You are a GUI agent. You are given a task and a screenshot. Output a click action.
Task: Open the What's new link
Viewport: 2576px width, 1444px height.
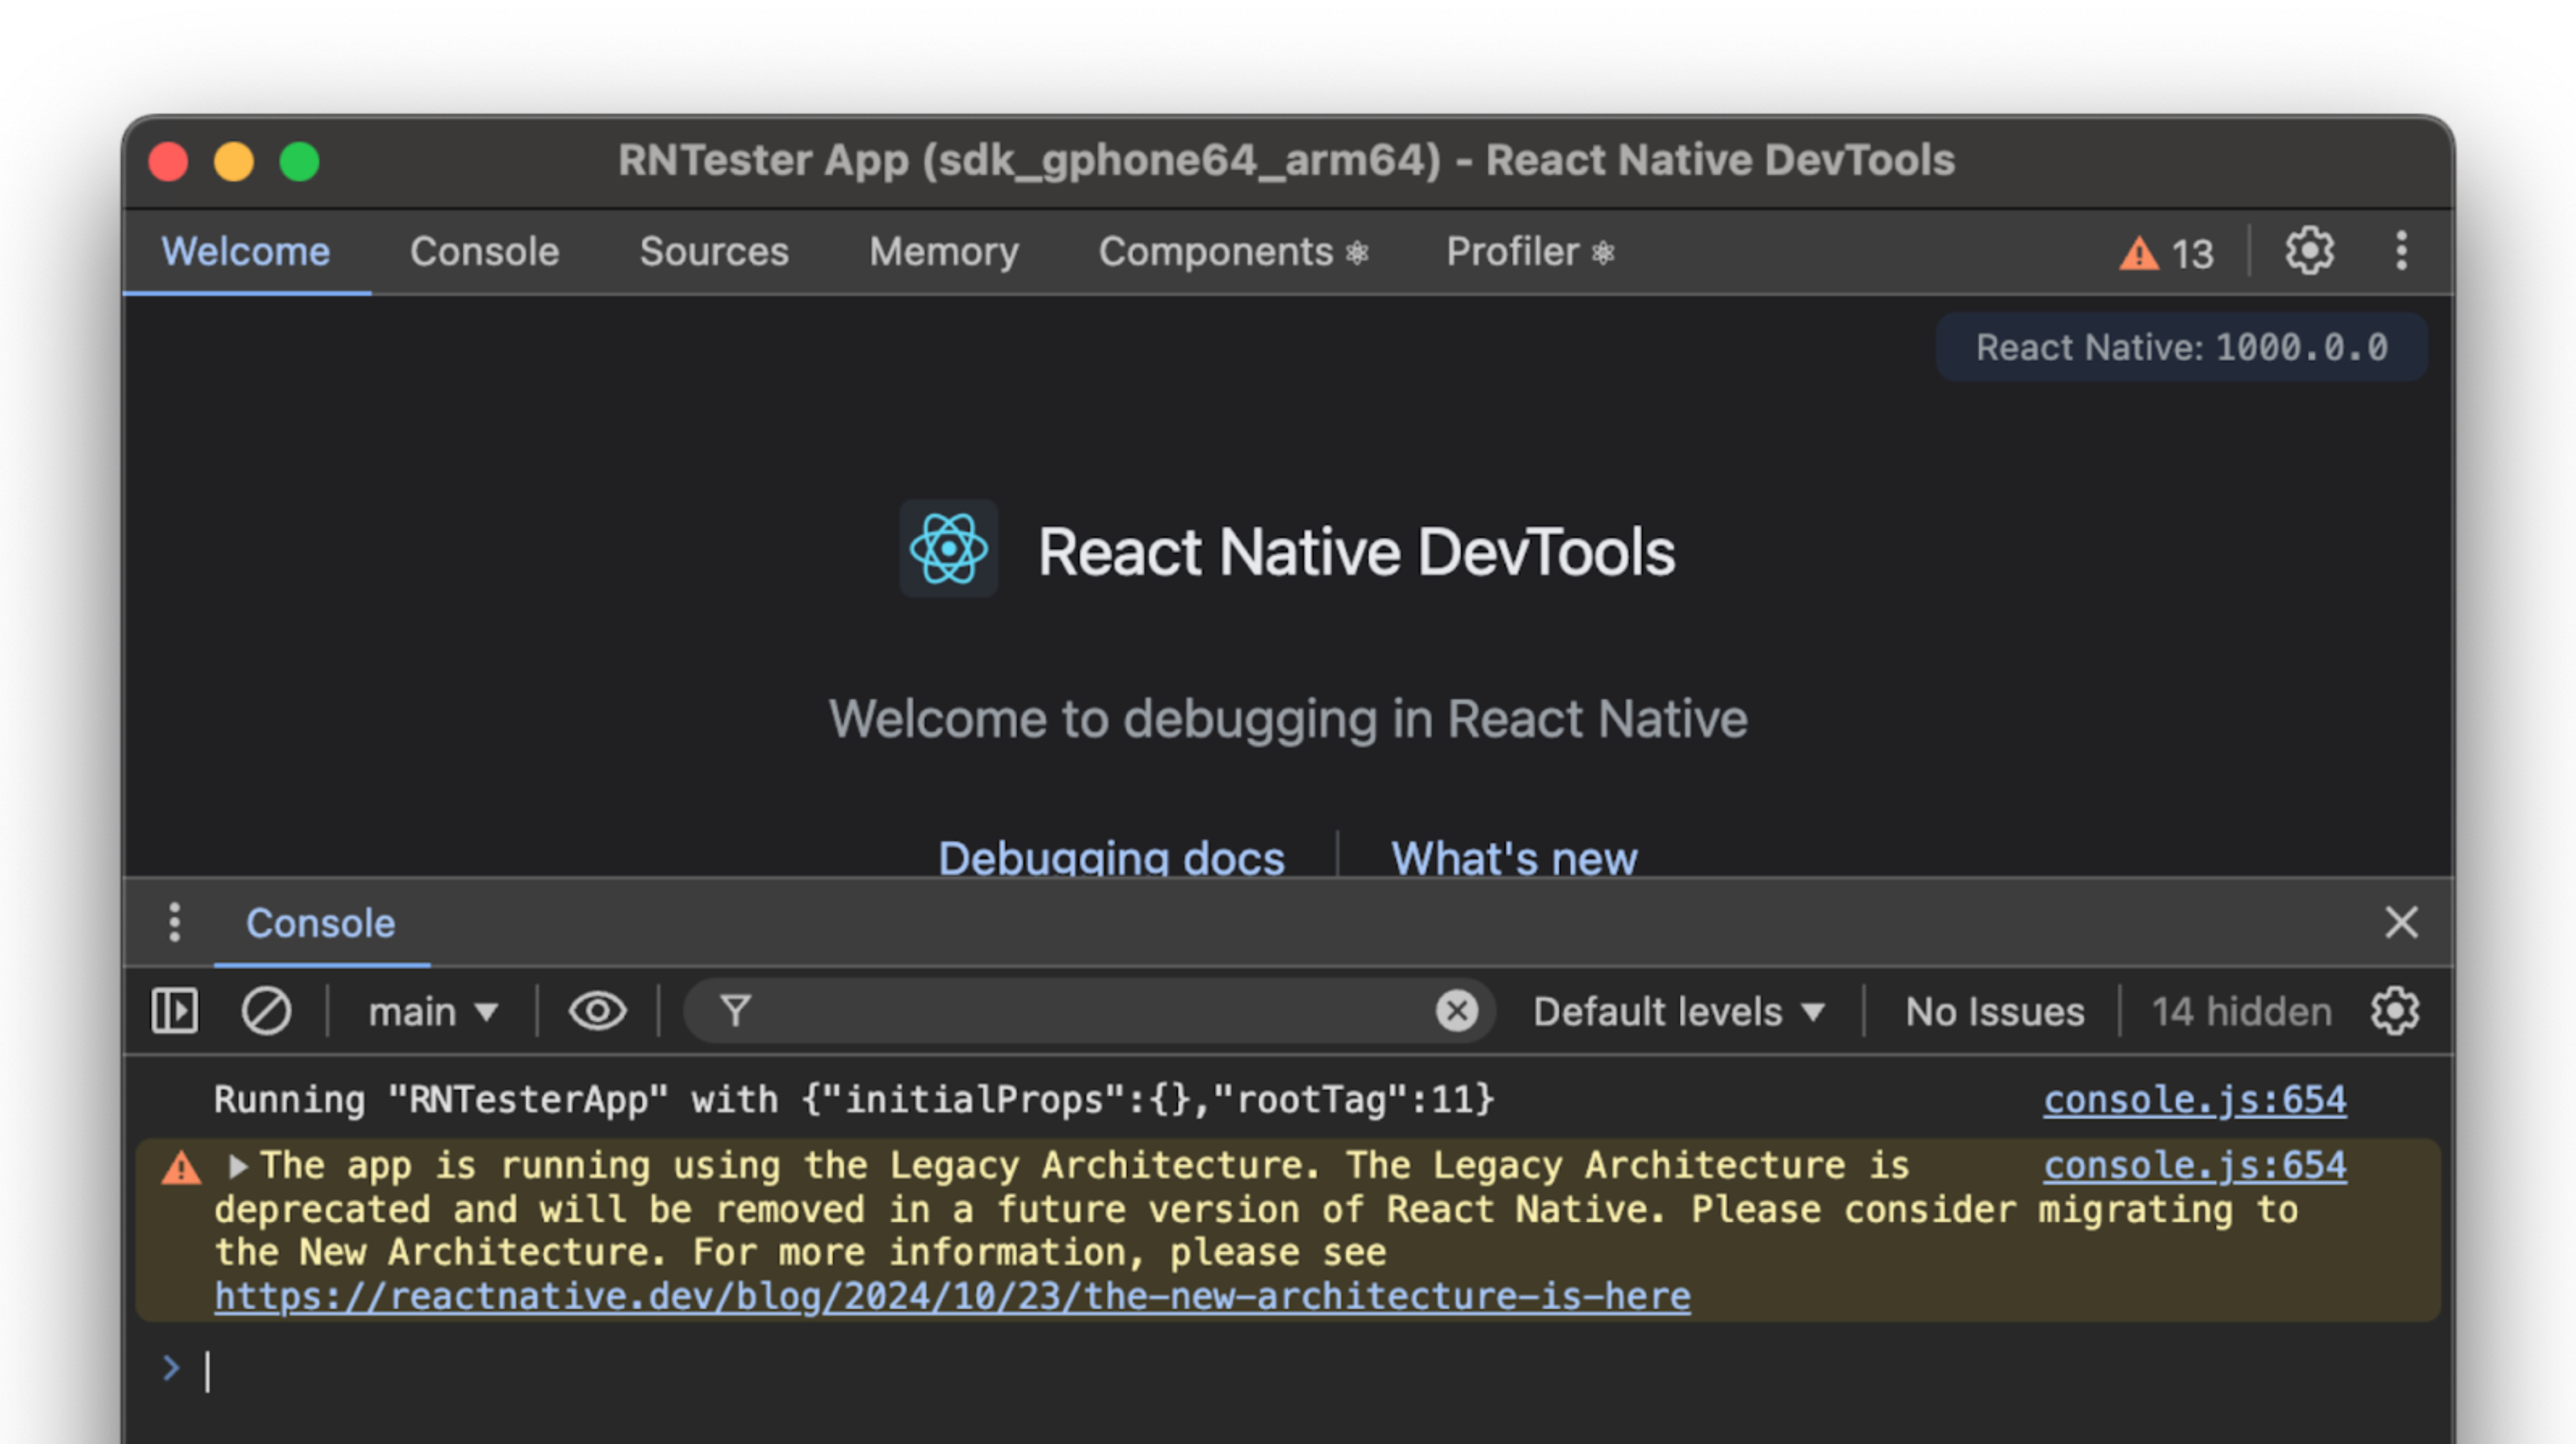coord(1514,858)
